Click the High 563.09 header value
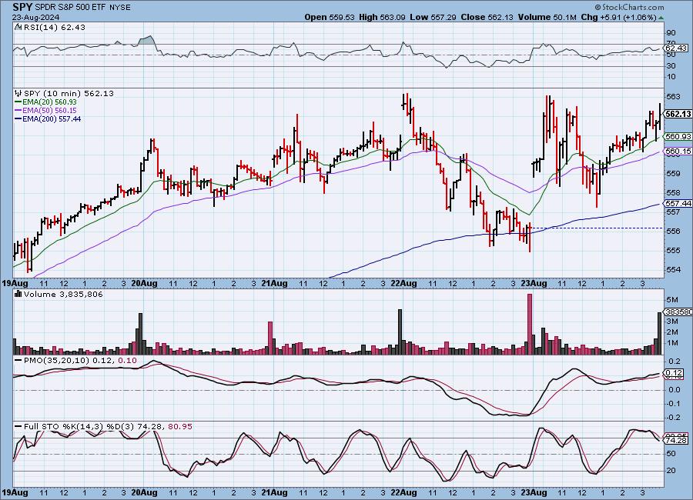 tap(382, 17)
